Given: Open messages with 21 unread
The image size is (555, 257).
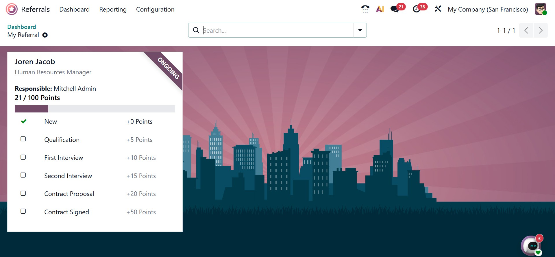Looking at the screenshot, I should (398, 8).
